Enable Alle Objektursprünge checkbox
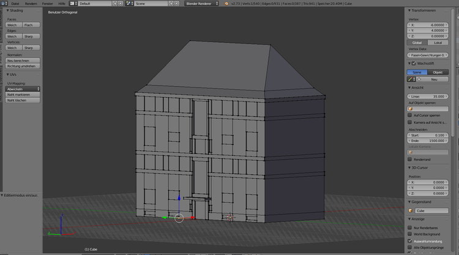The image size is (459, 255). [410, 248]
